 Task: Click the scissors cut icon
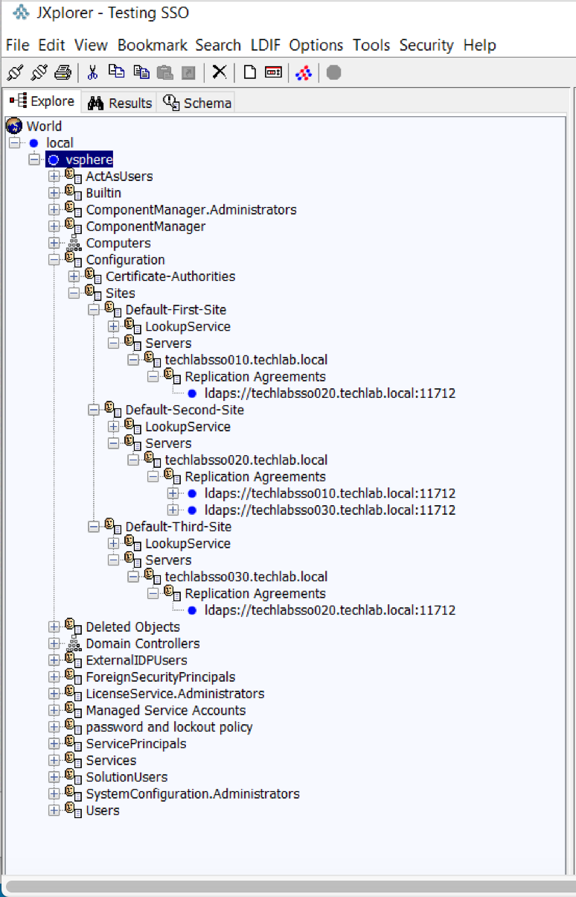(93, 72)
